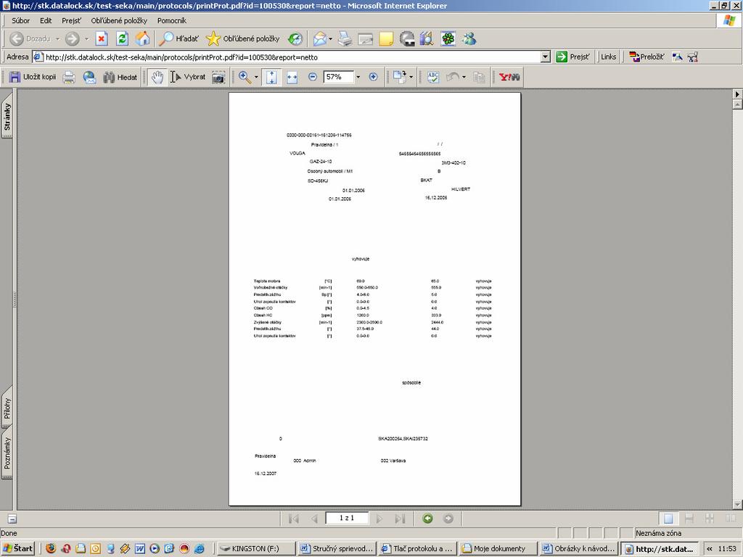The width and height of the screenshot is (743, 557).
Task: Select the Hand tool
Action: point(157,77)
